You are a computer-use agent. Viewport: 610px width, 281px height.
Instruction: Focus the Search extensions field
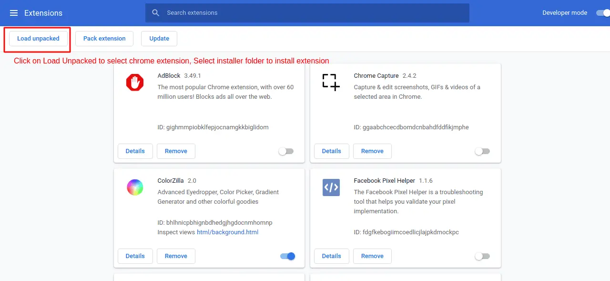point(307,13)
